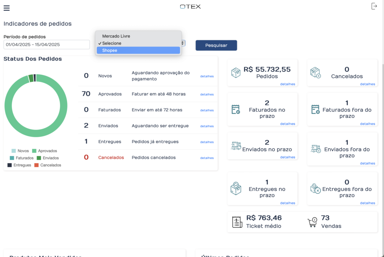384x257 pixels.
Task: Click the Ticket médio receipt icon
Action: (x=237, y=222)
